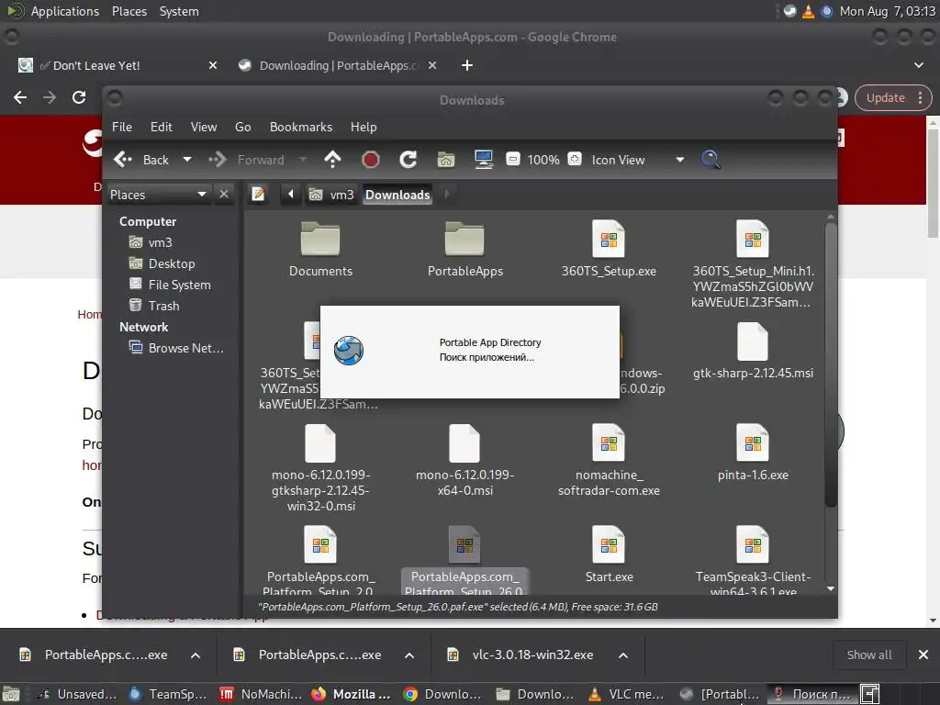Close the Chrome downloads shelf
The width and height of the screenshot is (940, 705).
tap(923, 655)
